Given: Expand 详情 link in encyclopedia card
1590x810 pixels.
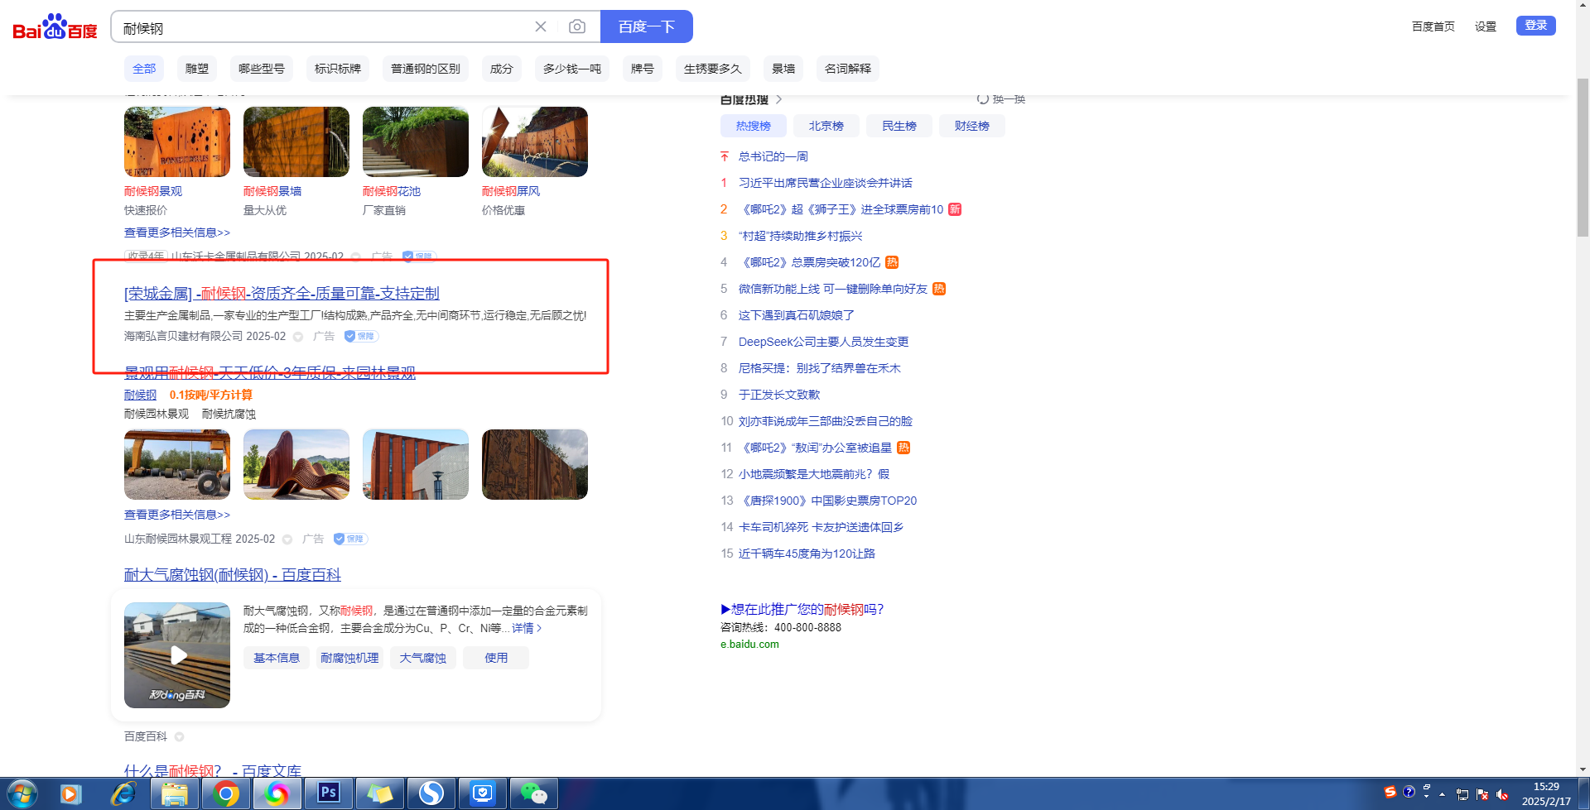Looking at the screenshot, I should tap(527, 629).
